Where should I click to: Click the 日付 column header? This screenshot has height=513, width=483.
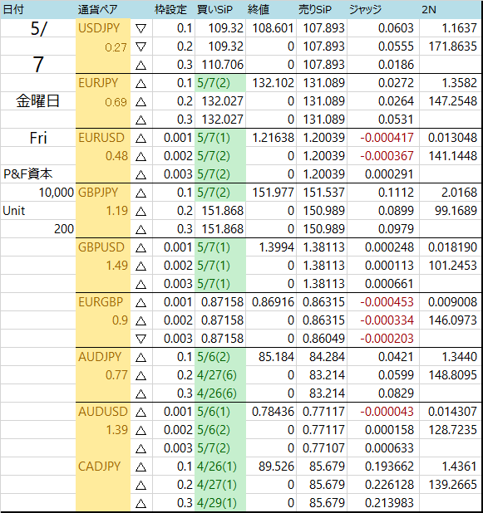13,9
